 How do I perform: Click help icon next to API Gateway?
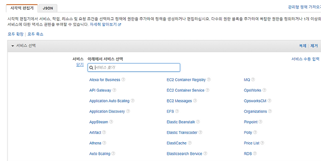coord(114,90)
